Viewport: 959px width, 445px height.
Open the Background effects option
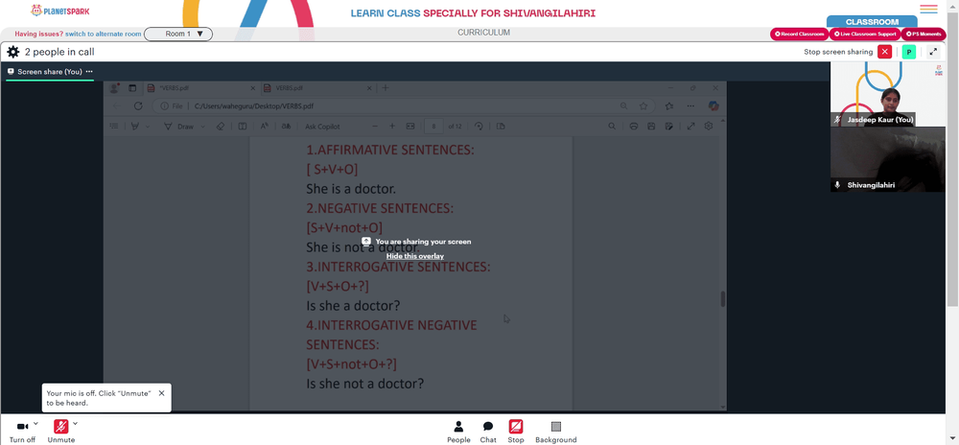556,432
